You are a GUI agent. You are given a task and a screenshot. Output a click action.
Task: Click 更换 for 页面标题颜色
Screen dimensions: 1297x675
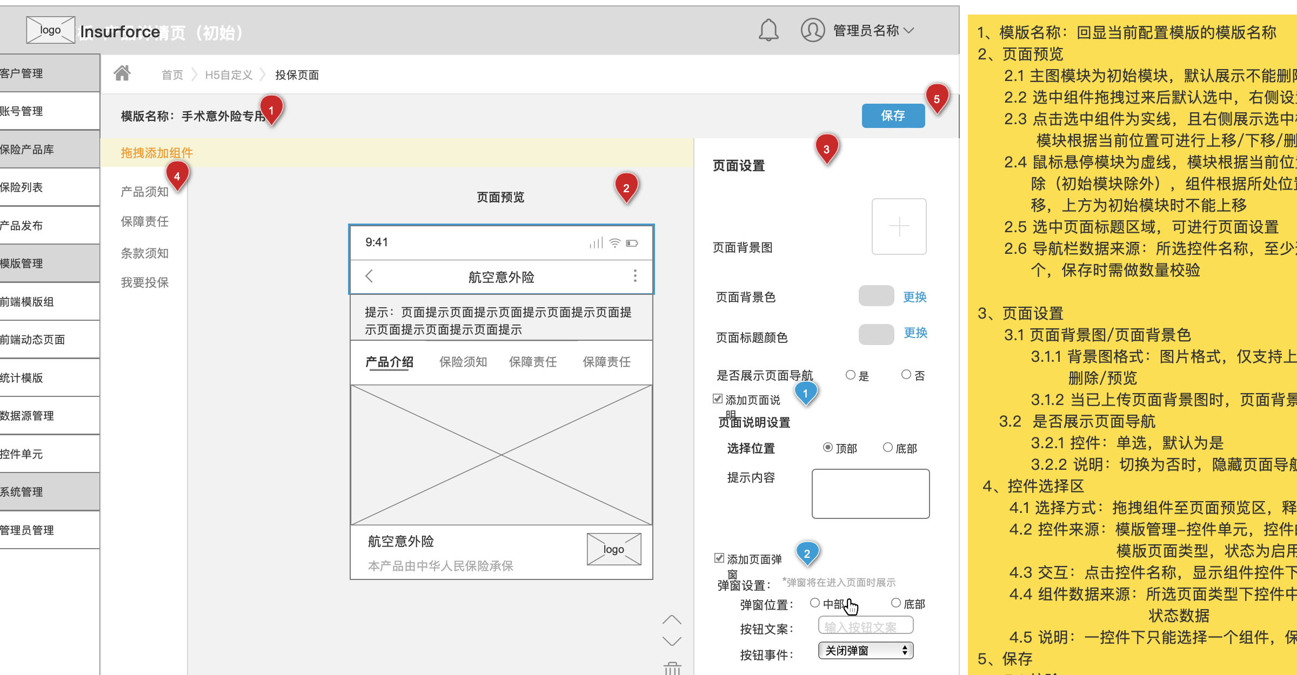pyautogui.click(x=915, y=333)
